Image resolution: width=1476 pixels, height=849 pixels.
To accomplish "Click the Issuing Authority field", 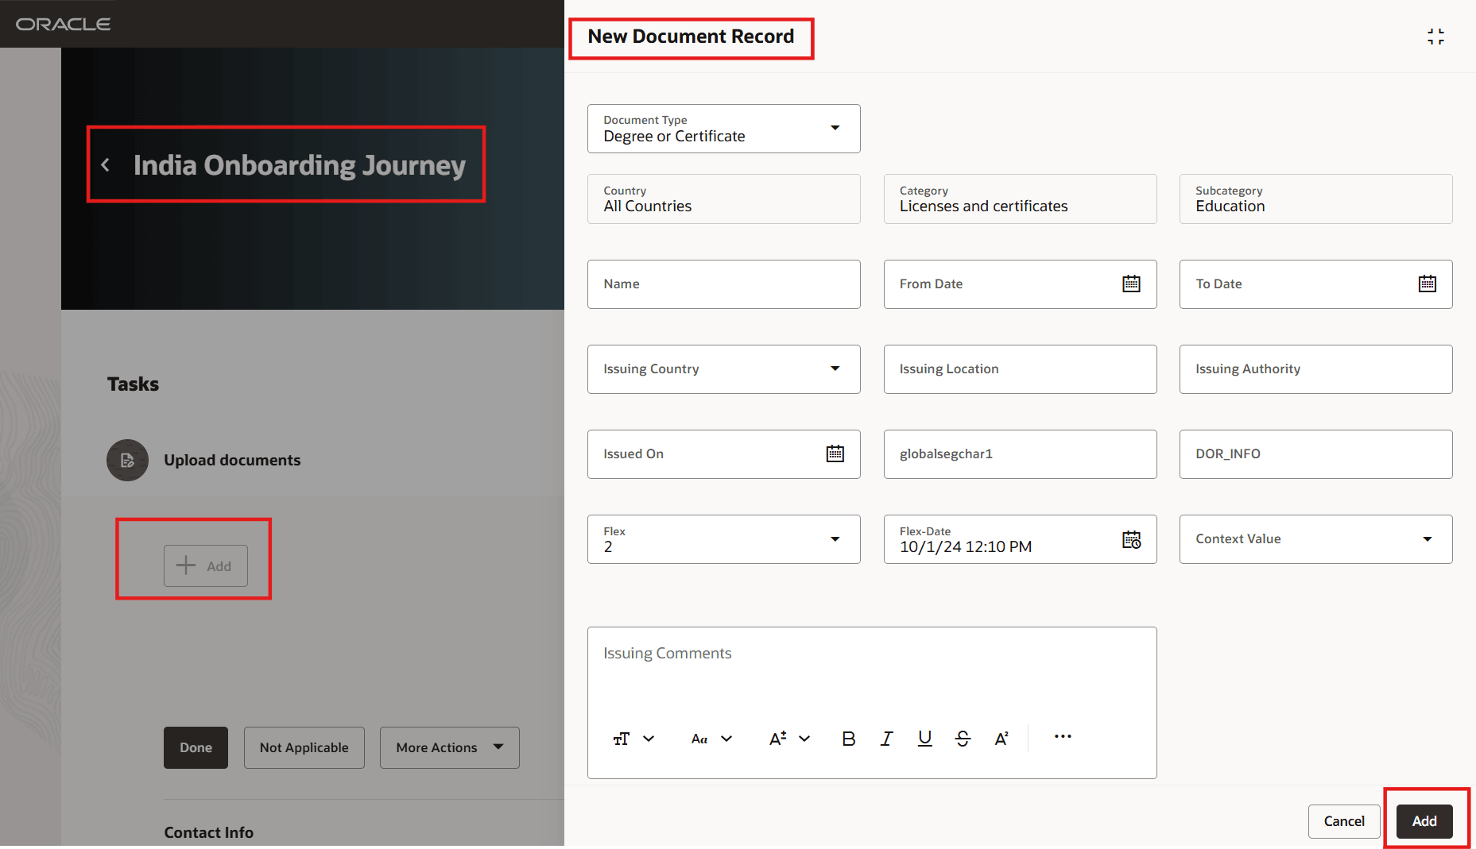I will 1316,369.
